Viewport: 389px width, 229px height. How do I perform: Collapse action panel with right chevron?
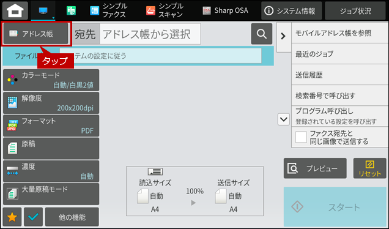283,36
